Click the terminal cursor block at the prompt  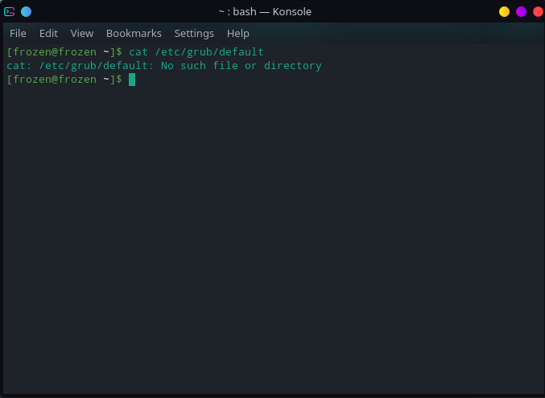tap(132, 80)
